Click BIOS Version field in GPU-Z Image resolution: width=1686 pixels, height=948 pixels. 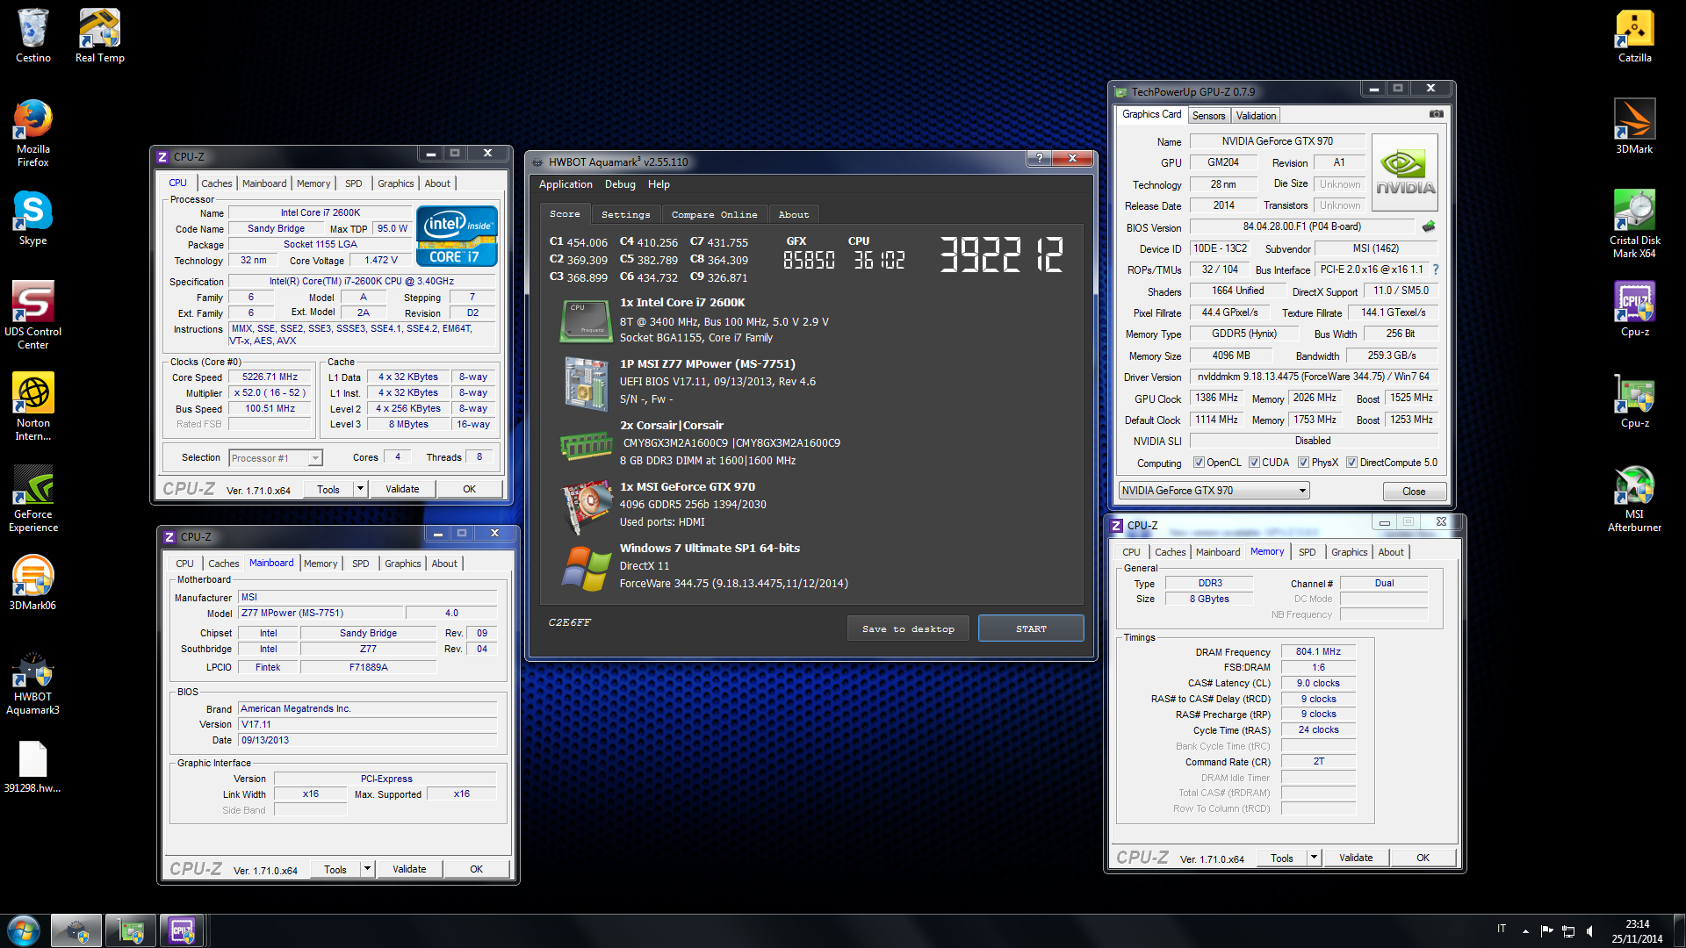click(1301, 226)
